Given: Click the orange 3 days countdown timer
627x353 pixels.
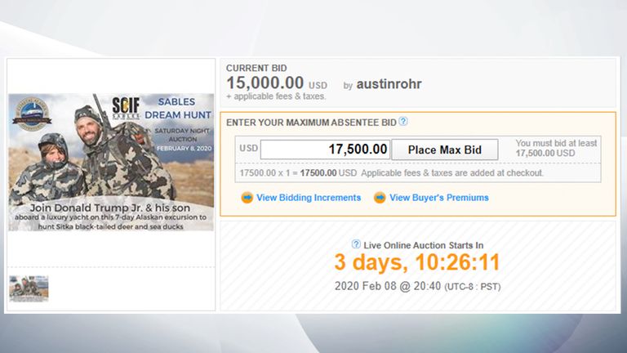Looking at the screenshot, I should [x=417, y=262].
